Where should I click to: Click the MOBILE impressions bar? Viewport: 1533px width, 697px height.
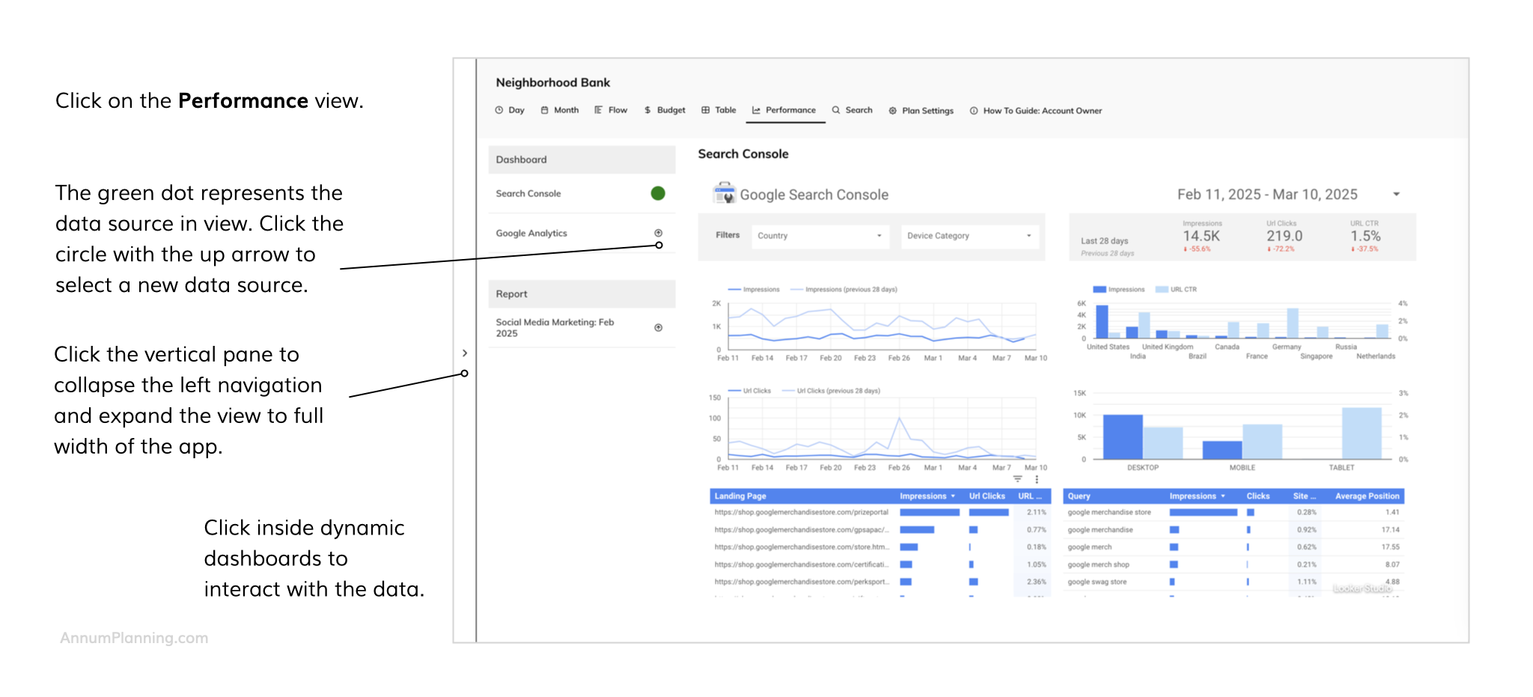1222,450
